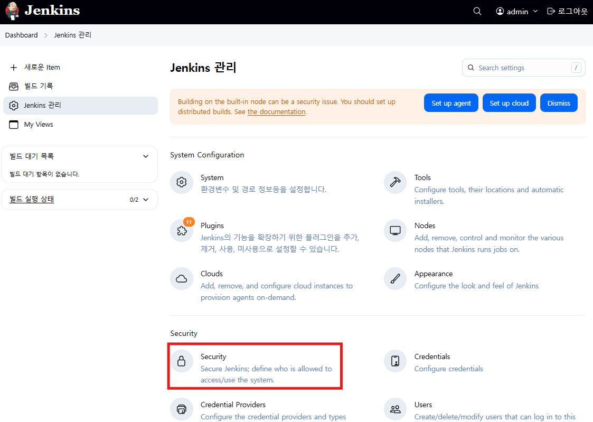Open Security via the padlock icon

(x=182, y=361)
